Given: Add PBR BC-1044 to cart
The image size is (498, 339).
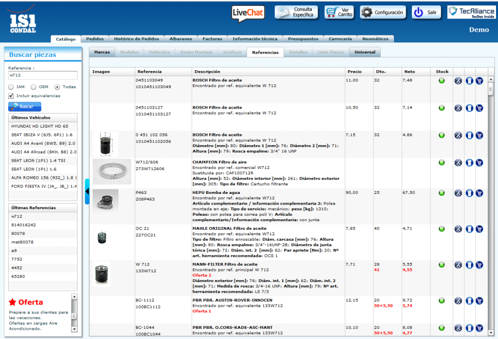Looking at the screenshot, I should [479, 328].
